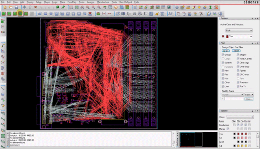The width and height of the screenshot is (260, 149).
Task: Open the Route menu
Action: [82, 2]
